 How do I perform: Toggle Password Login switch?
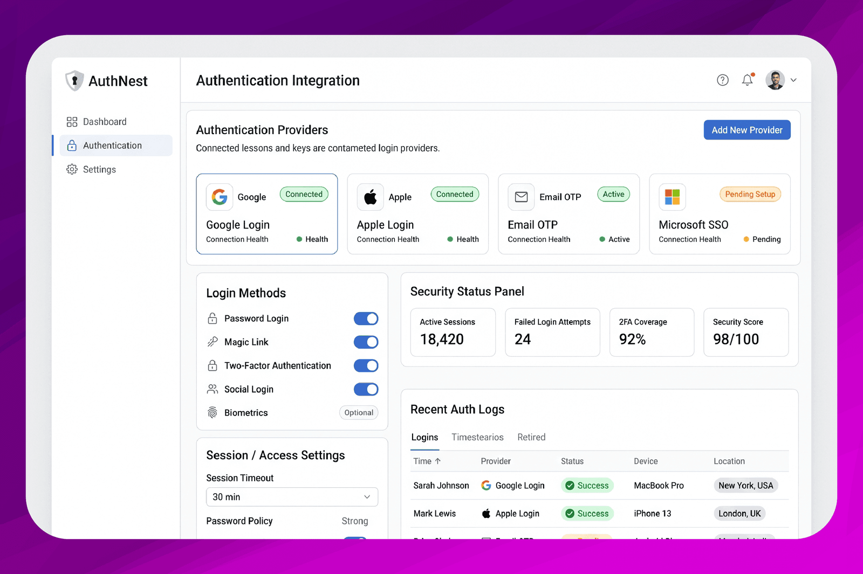point(366,319)
